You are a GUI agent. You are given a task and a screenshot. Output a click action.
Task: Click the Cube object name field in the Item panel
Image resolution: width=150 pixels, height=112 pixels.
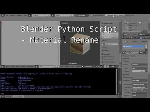[x=111, y=44]
